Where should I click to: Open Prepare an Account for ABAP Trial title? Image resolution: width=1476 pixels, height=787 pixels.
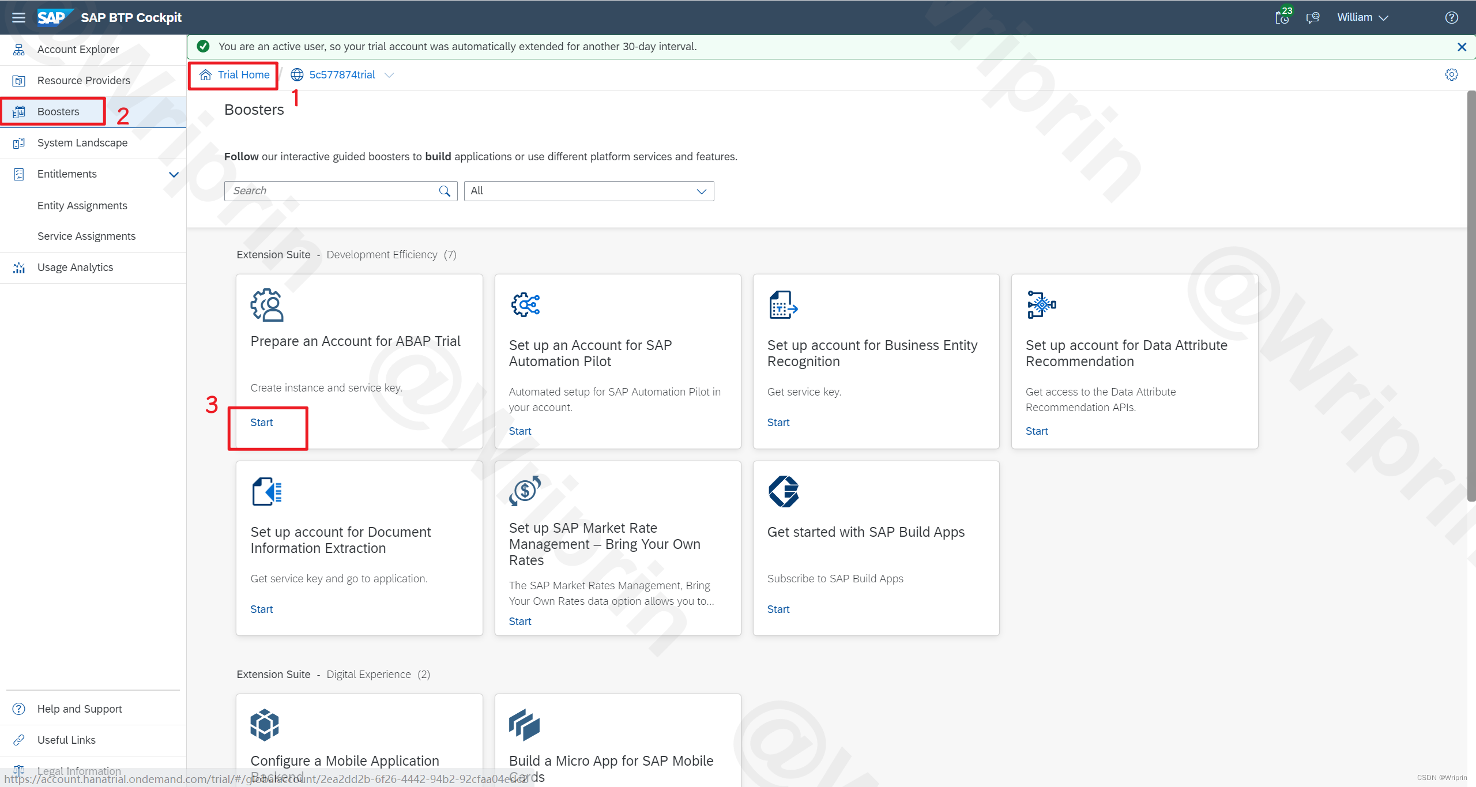click(x=355, y=341)
